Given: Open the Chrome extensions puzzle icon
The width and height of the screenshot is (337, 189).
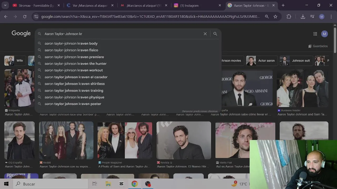Looking at the screenshot, I should tap(289, 17).
